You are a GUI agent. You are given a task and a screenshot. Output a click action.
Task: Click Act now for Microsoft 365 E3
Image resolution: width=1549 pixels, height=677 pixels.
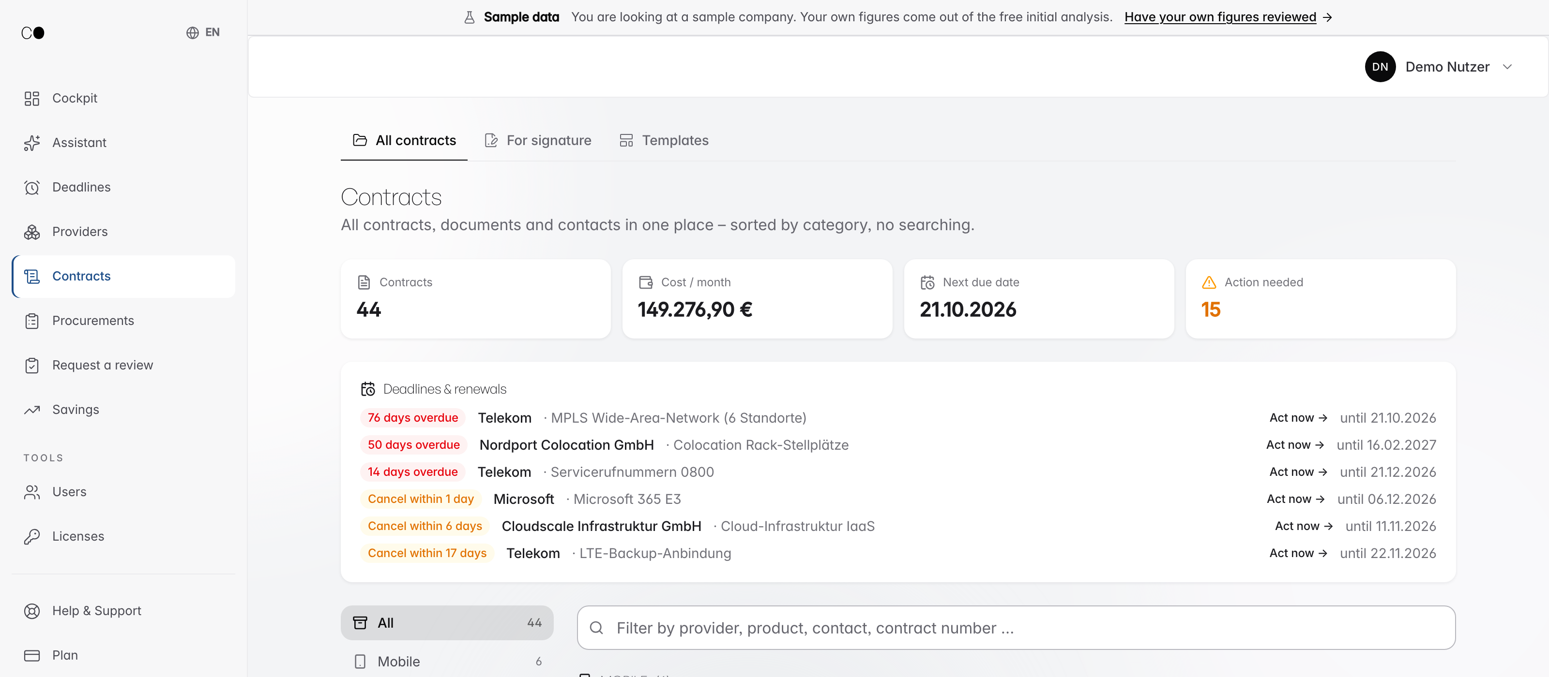[1295, 499]
